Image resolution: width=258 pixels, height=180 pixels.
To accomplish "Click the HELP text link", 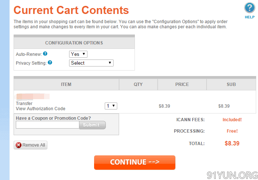I will click(x=250, y=17).
